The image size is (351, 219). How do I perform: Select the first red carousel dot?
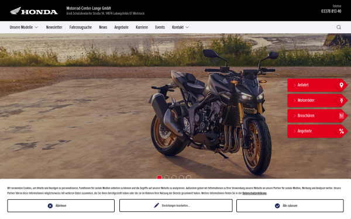[159, 177]
